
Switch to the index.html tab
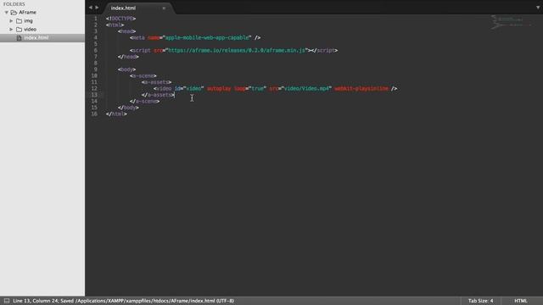pyautogui.click(x=123, y=8)
